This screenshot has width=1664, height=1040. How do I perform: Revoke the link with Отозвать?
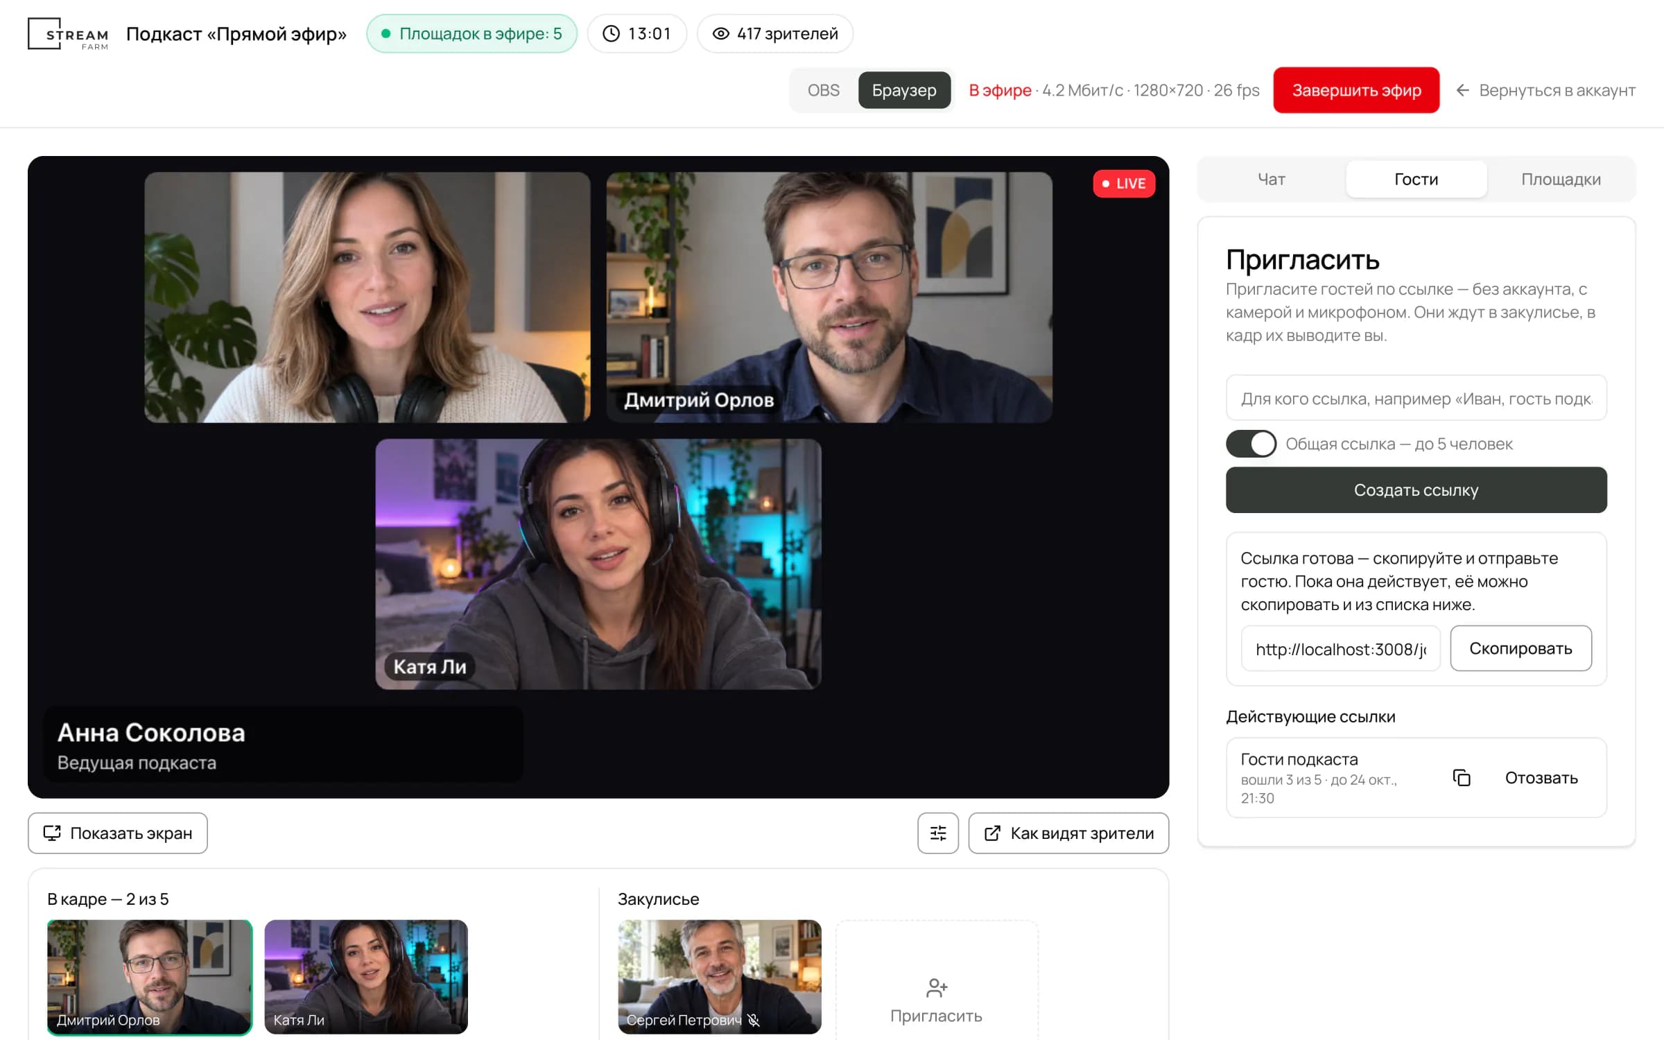[x=1541, y=778]
